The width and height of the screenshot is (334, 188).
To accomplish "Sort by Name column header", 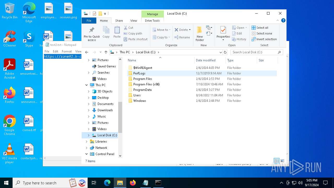I will pyautogui.click(x=160, y=60).
